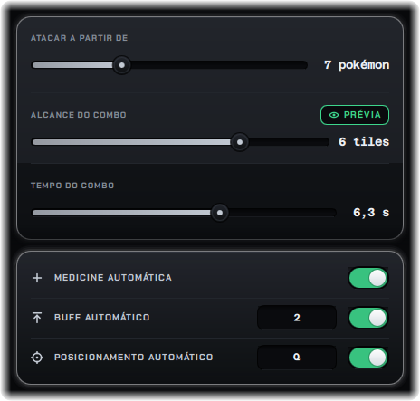Image resolution: width=420 pixels, height=401 pixels.
Task: Click the Tempo do Combo heading
Action: (72, 186)
